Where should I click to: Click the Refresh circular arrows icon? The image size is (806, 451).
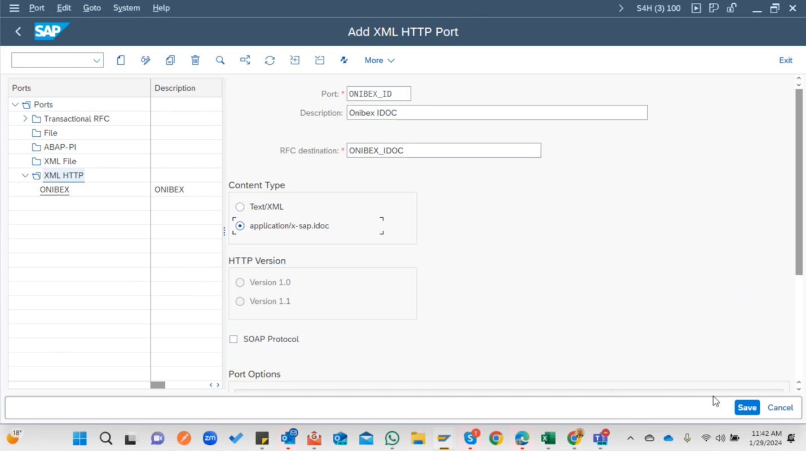[x=270, y=60]
